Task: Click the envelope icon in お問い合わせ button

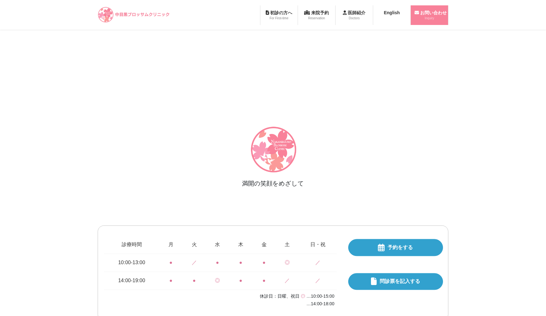Action: 417,13
